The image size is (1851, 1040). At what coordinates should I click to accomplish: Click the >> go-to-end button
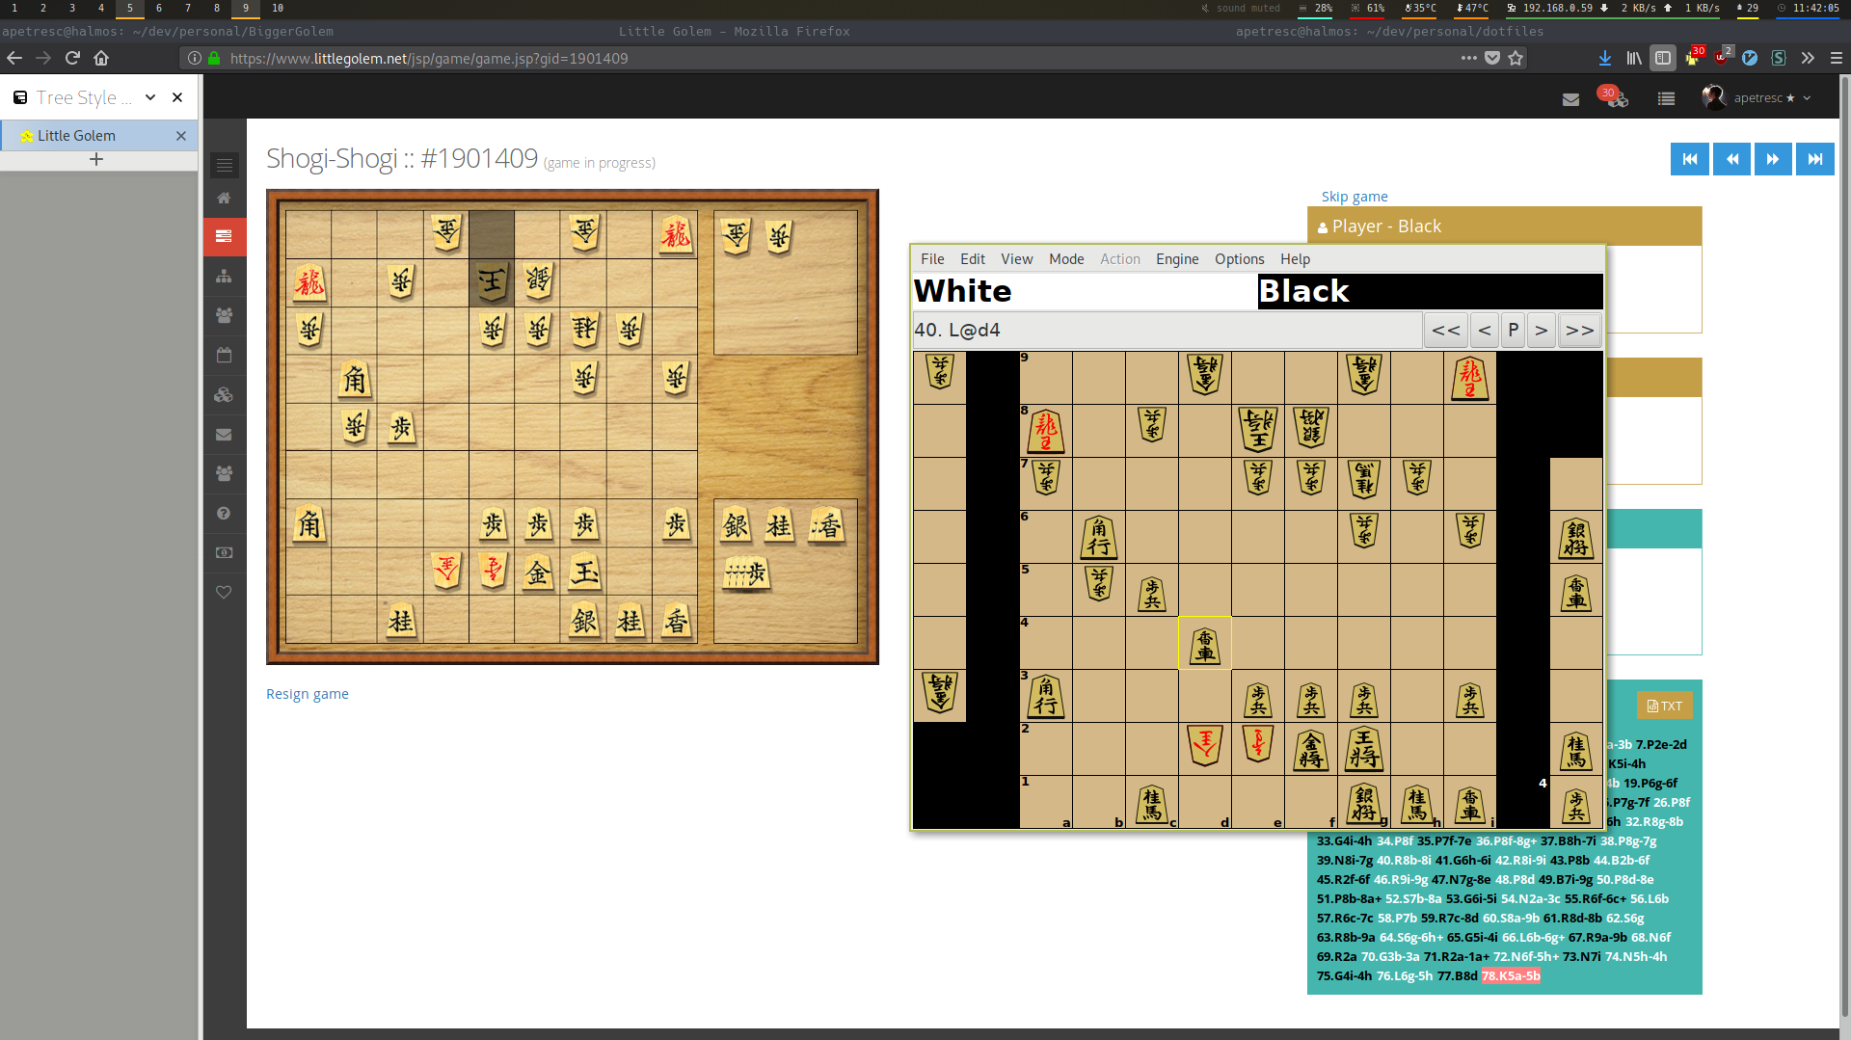tap(1580, 330)
